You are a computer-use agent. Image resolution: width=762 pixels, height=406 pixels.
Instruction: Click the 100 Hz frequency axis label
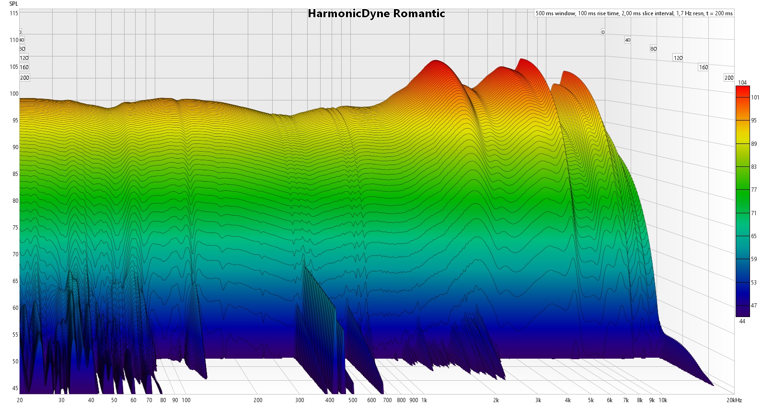[186, 400]
